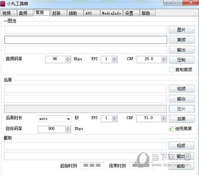Click the 输出 button in 一图流

(181, 50)
